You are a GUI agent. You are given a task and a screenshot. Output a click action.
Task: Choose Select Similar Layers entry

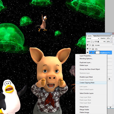tap(87, 93)
